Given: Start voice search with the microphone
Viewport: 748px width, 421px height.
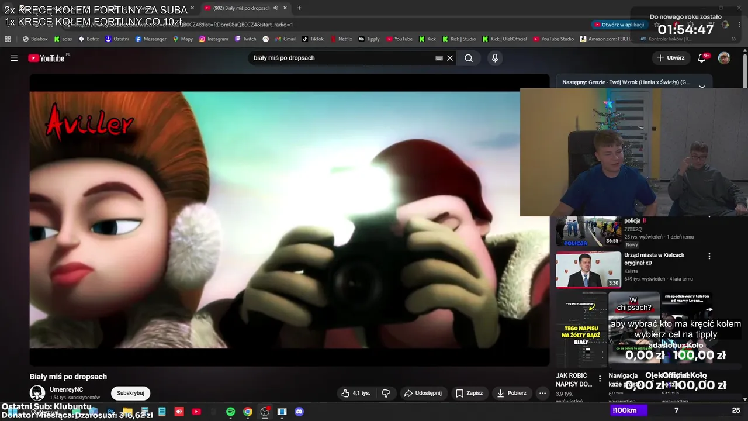Looking at the screenshot, I should 495,58.
